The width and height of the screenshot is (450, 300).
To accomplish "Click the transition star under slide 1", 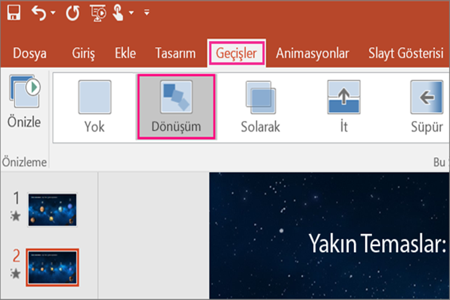I will click(16, 216).
